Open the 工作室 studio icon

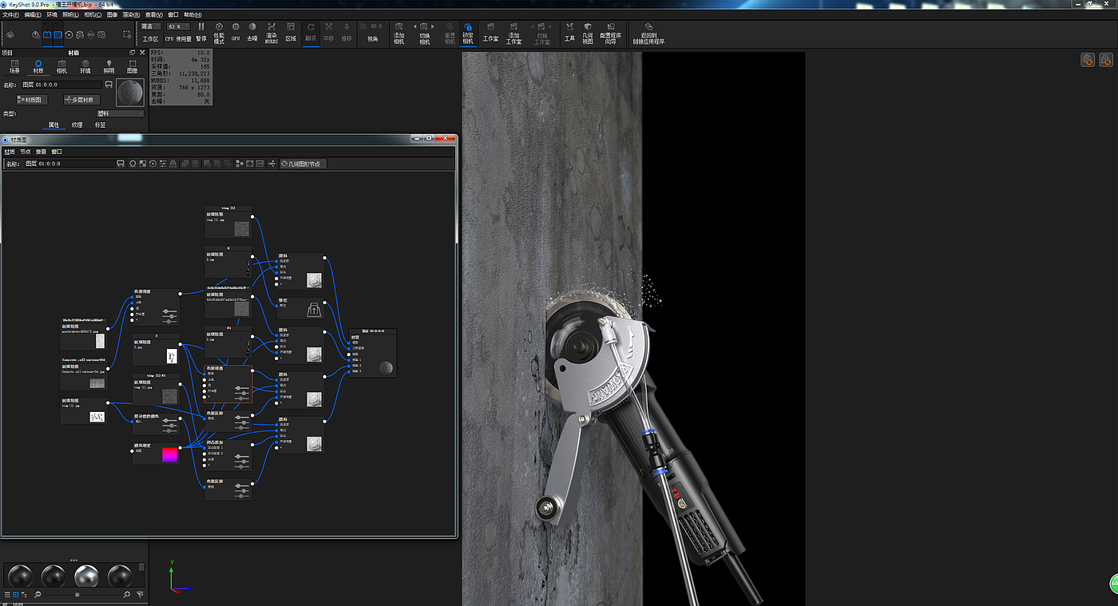click(x=490, y=31)
